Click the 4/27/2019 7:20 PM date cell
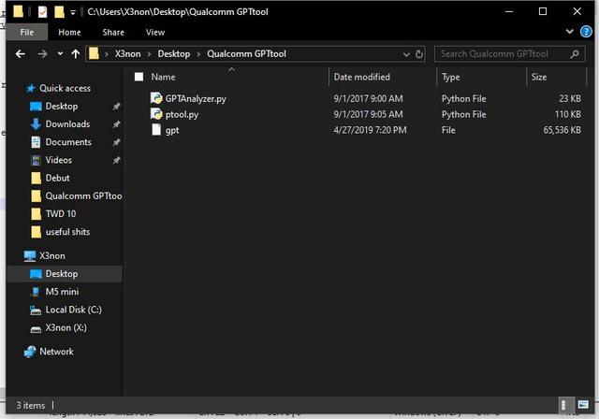 [x=370, y=130]
